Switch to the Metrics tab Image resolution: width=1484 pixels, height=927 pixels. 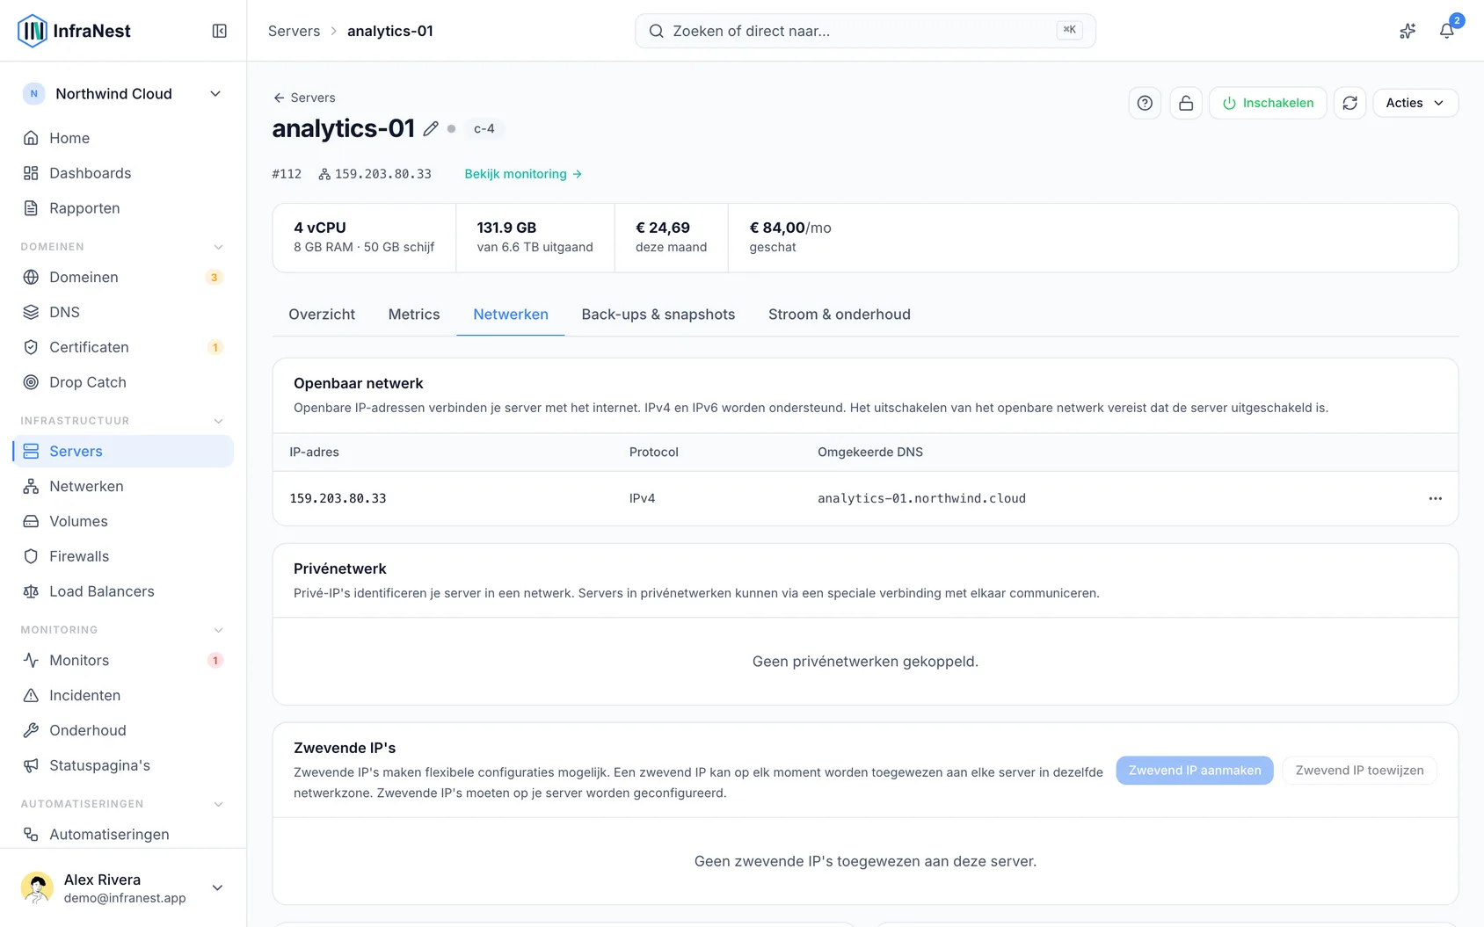[414, 315]
